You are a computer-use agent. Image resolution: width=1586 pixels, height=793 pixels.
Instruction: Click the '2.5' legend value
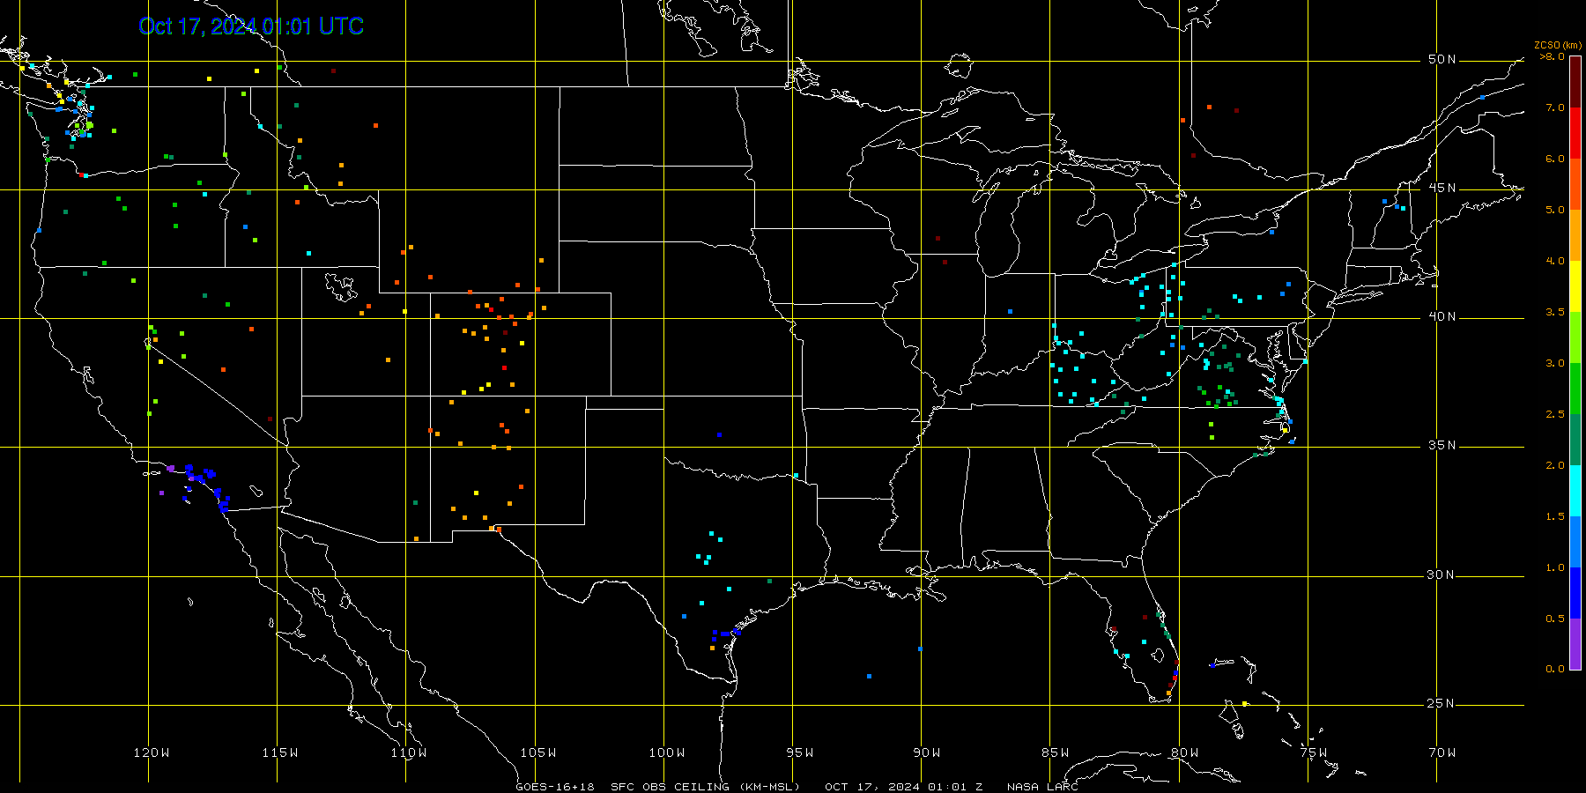[x=1555, y=414]
